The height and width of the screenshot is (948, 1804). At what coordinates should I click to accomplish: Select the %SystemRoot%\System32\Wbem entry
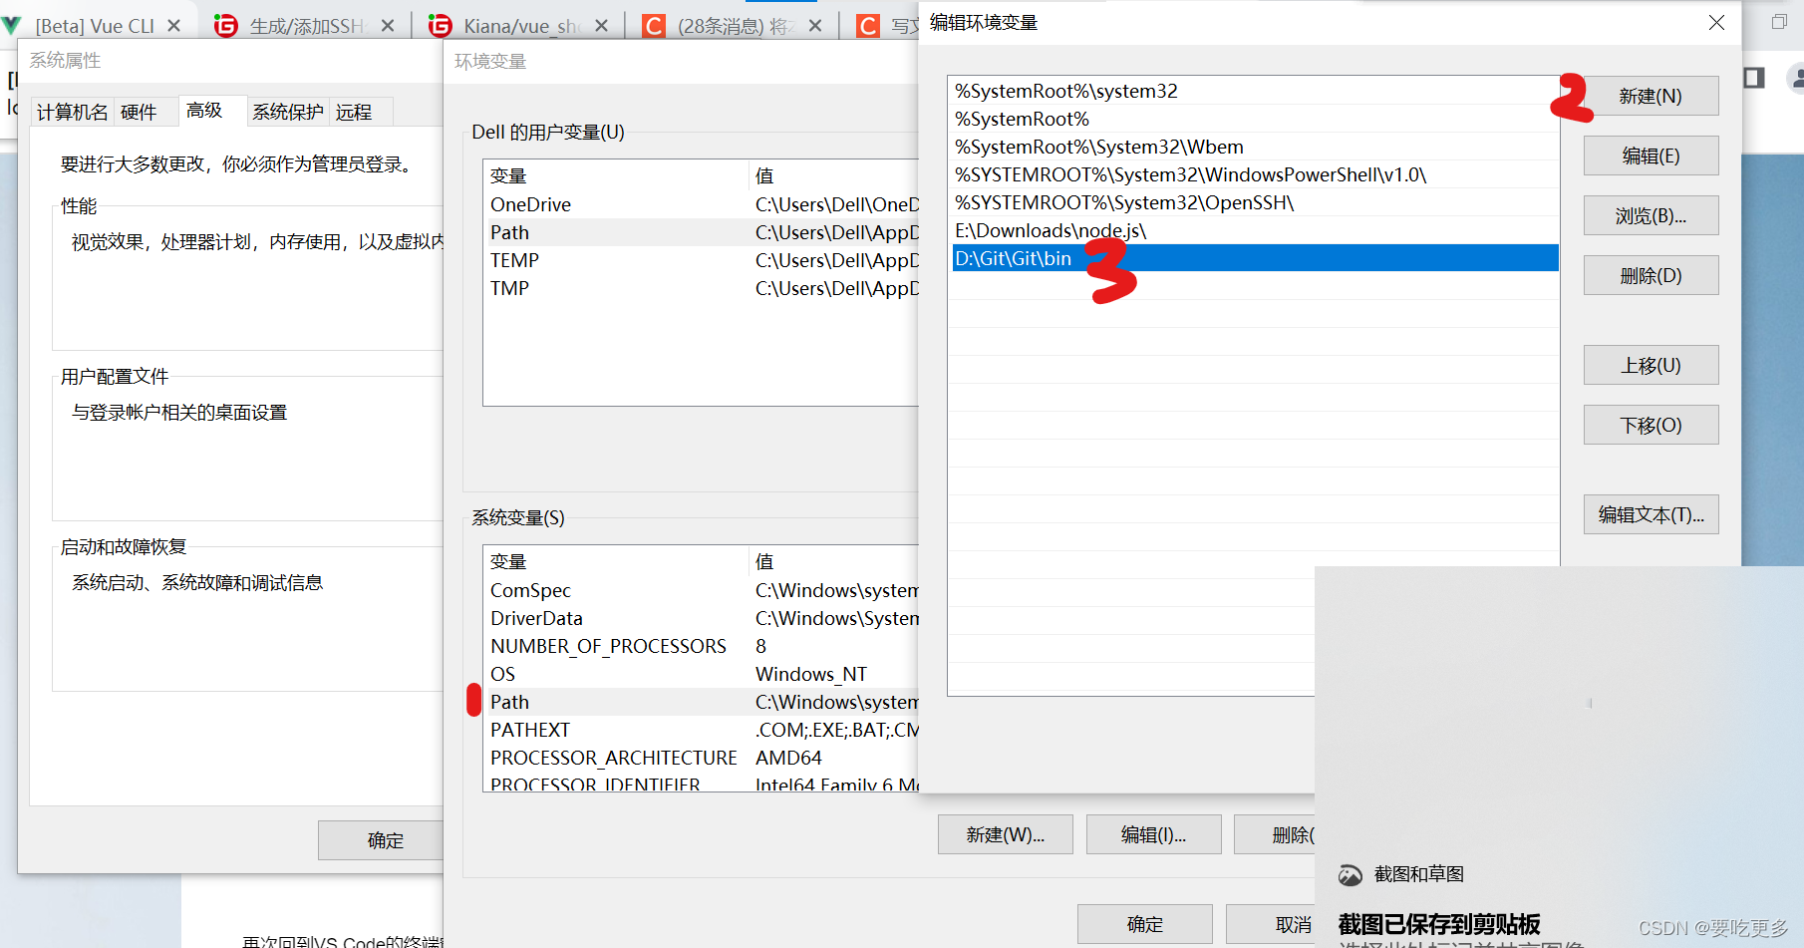click(1254, 147)
